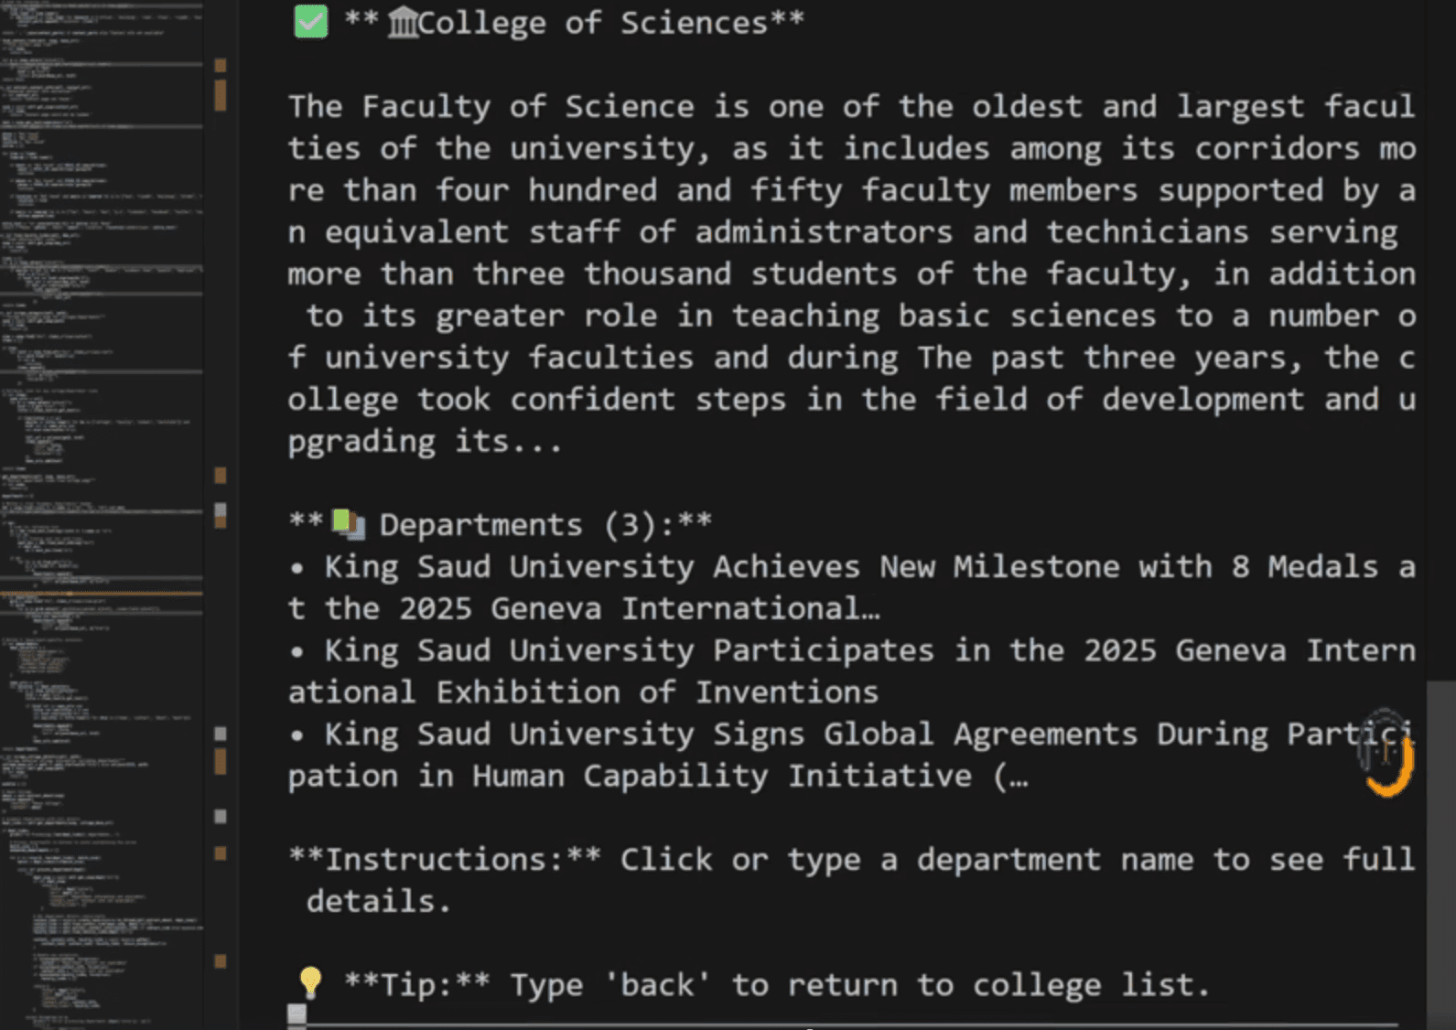Screen dimensions: 1456x1030
Task: Click the lightbulb emoji next to Tip
Action: click(310, 983)
